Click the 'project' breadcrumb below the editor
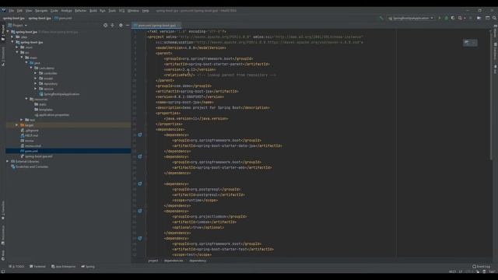This screenshot has height=280, width=498. (153, 261)
